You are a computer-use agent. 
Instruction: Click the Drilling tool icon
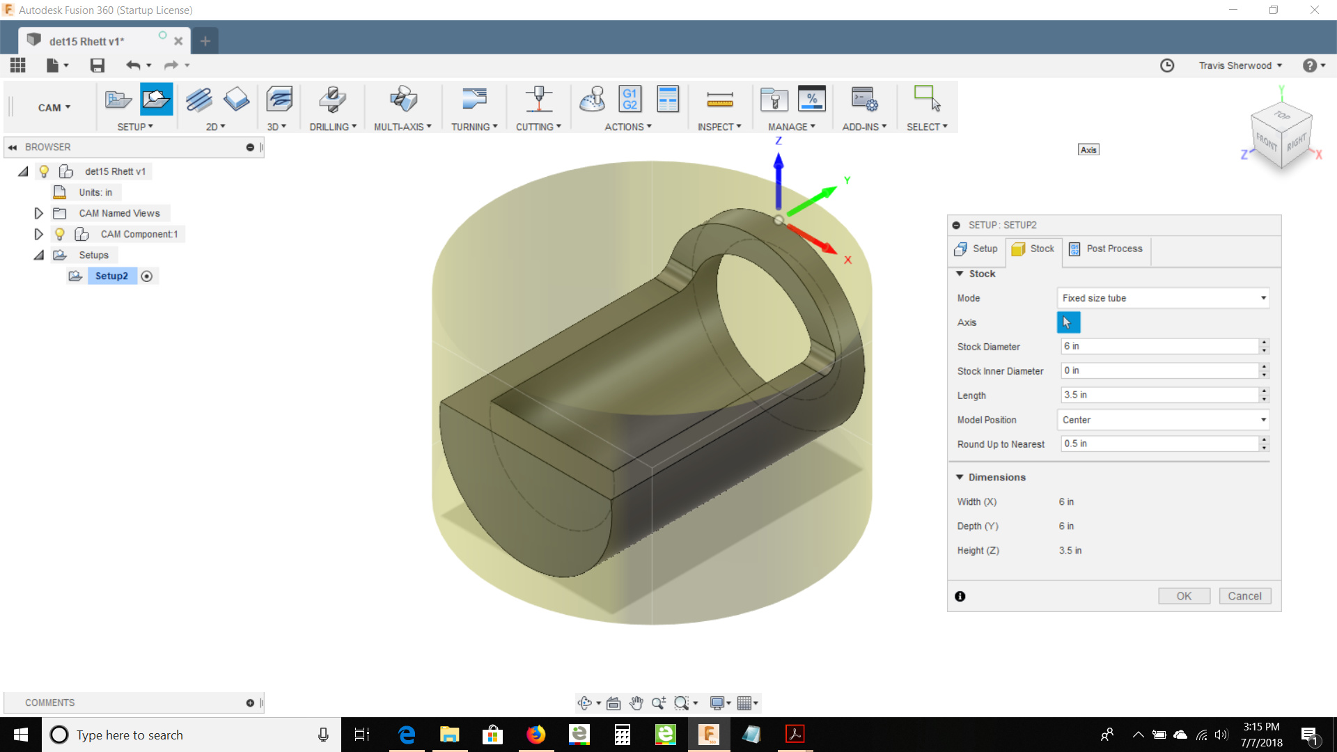(332, 100)
